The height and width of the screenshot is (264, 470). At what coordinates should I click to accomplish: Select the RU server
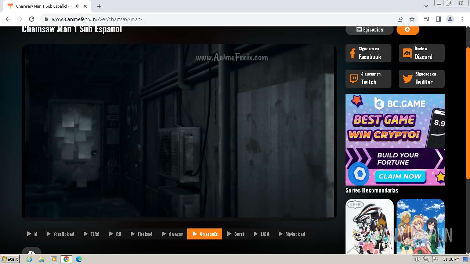115,234
